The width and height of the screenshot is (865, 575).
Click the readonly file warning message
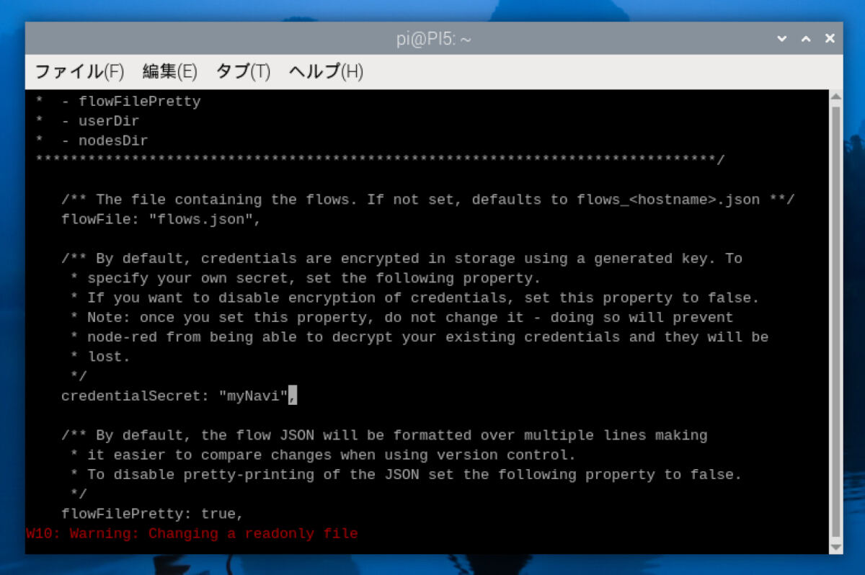coord(192,534)
